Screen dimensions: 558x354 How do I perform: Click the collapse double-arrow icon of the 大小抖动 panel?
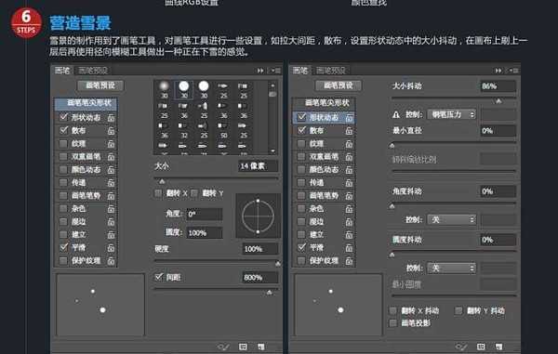[498, 71]
